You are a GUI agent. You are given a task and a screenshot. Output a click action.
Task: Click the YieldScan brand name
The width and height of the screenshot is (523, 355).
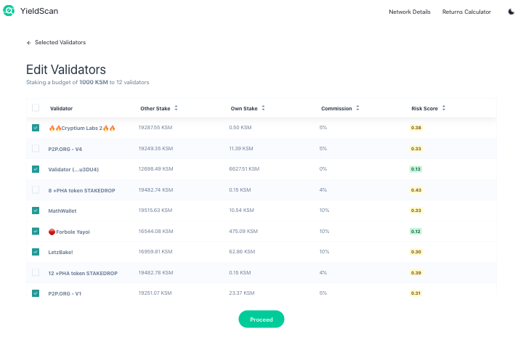click(x=39, y=11)
